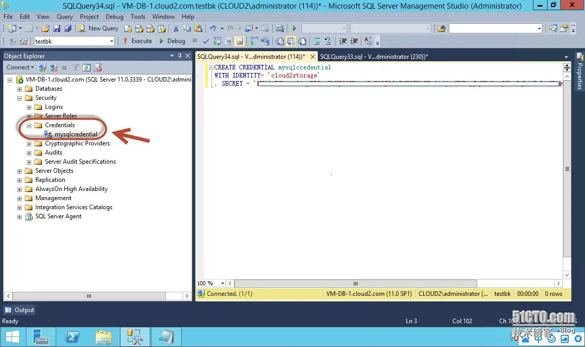585x347 pixels.
Task: Click the Undo arrow icon
Action: 213,28
